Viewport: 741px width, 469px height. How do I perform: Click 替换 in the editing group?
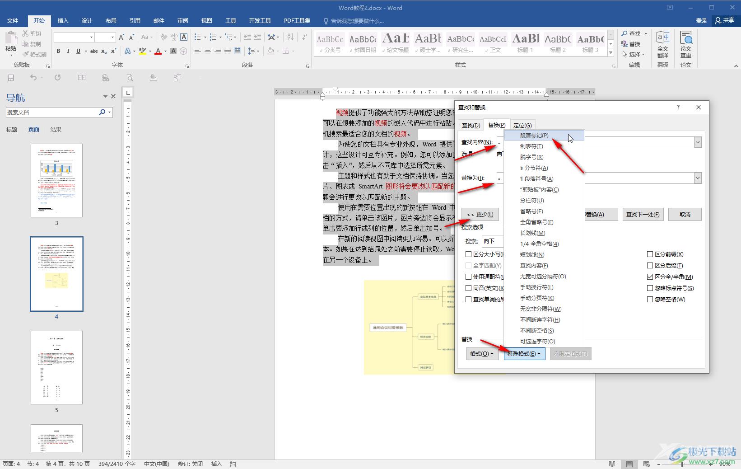click(x=631, y=44)
